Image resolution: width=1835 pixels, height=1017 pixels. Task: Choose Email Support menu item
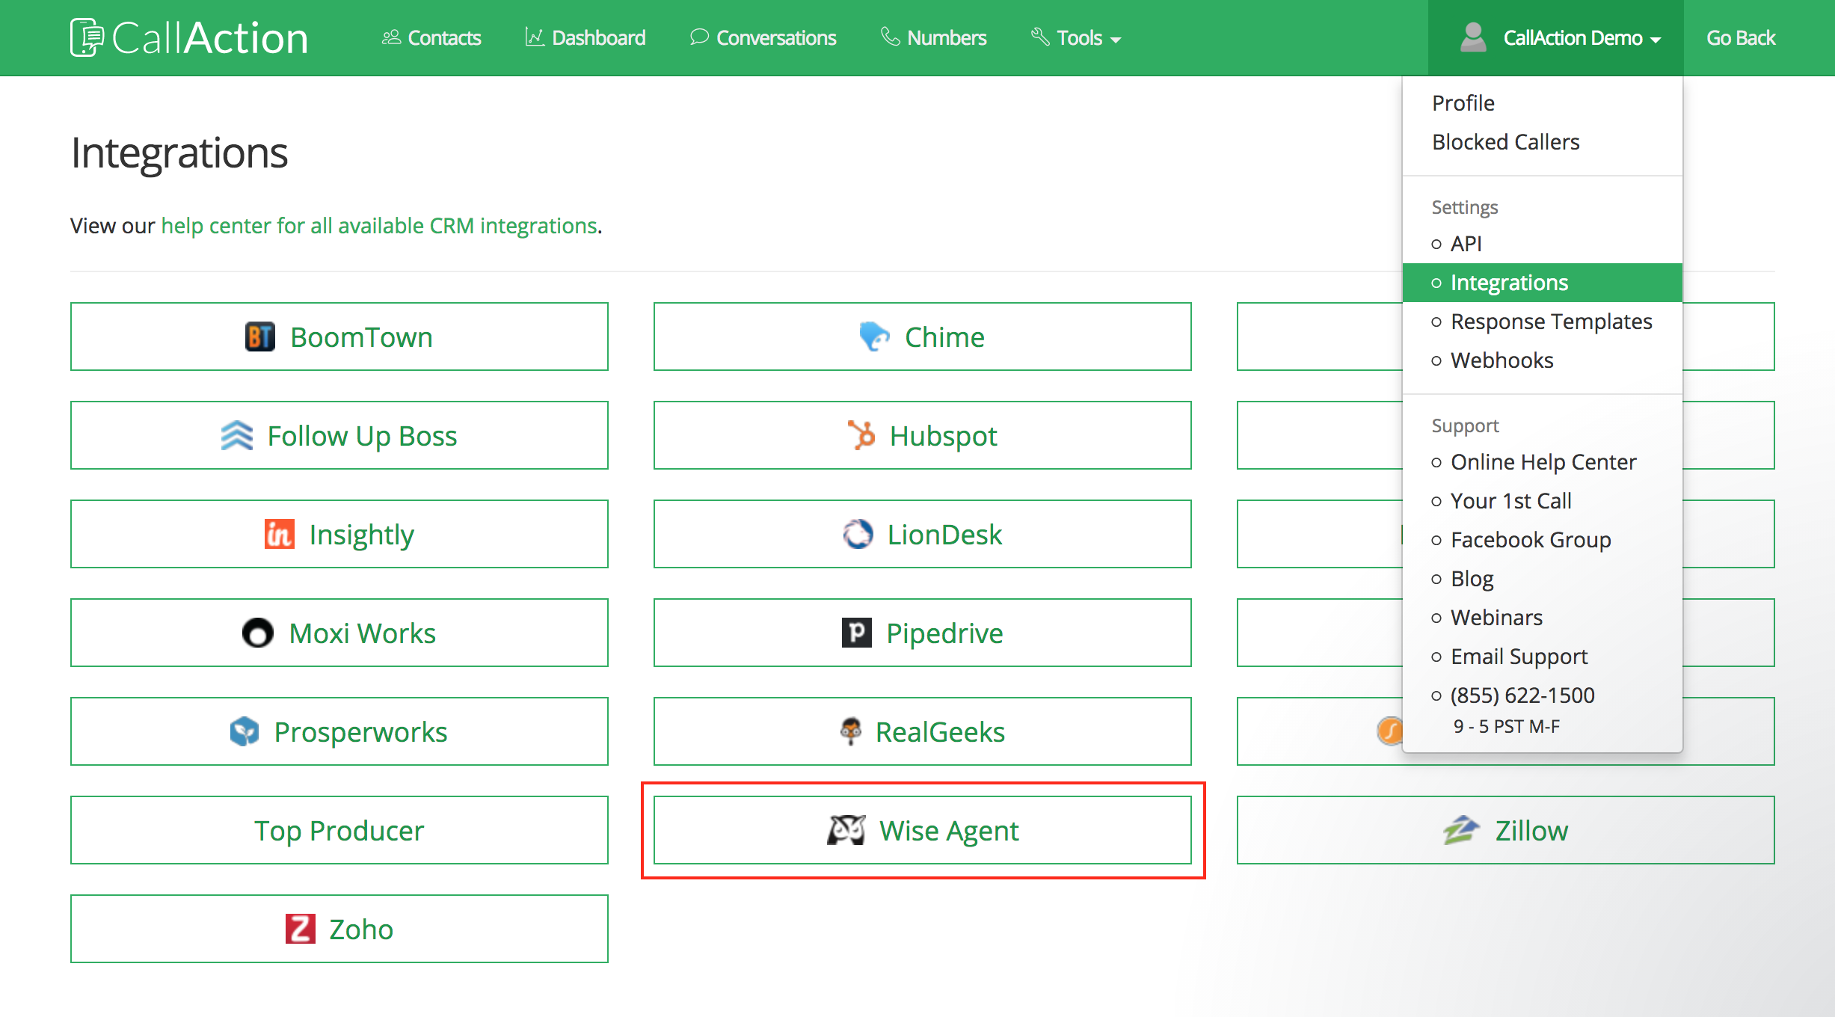[x=1543, y=657]
